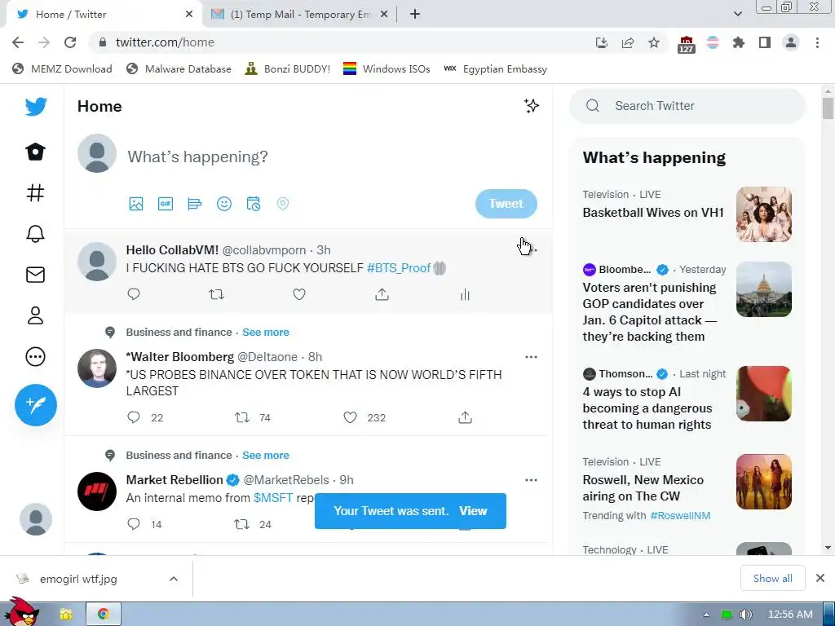
Task: Share the Hello CollabVM! tweet
Action: (382, 294)
